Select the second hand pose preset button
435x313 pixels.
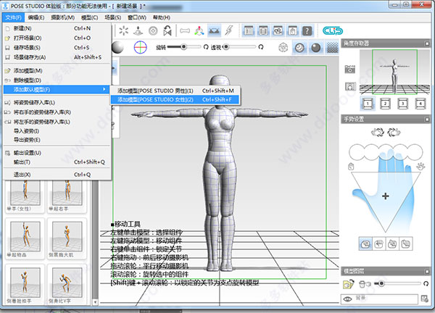pos(378,244)
